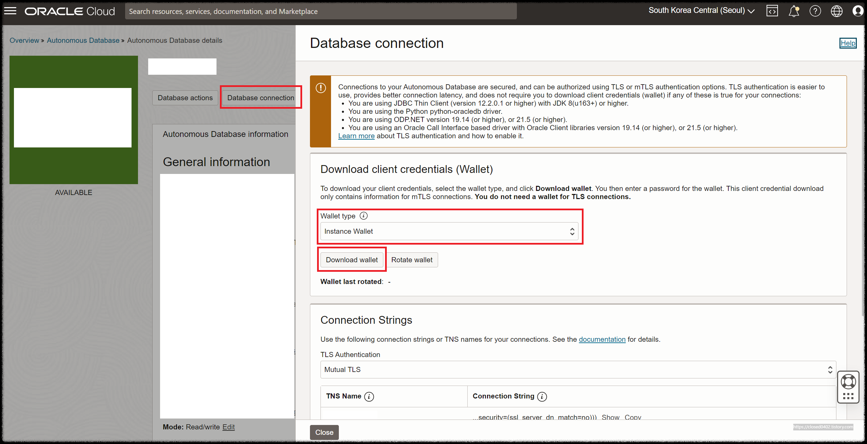Close the Database connection panel
This screenshot has height=444, width=867.
(x=324, y=432)
